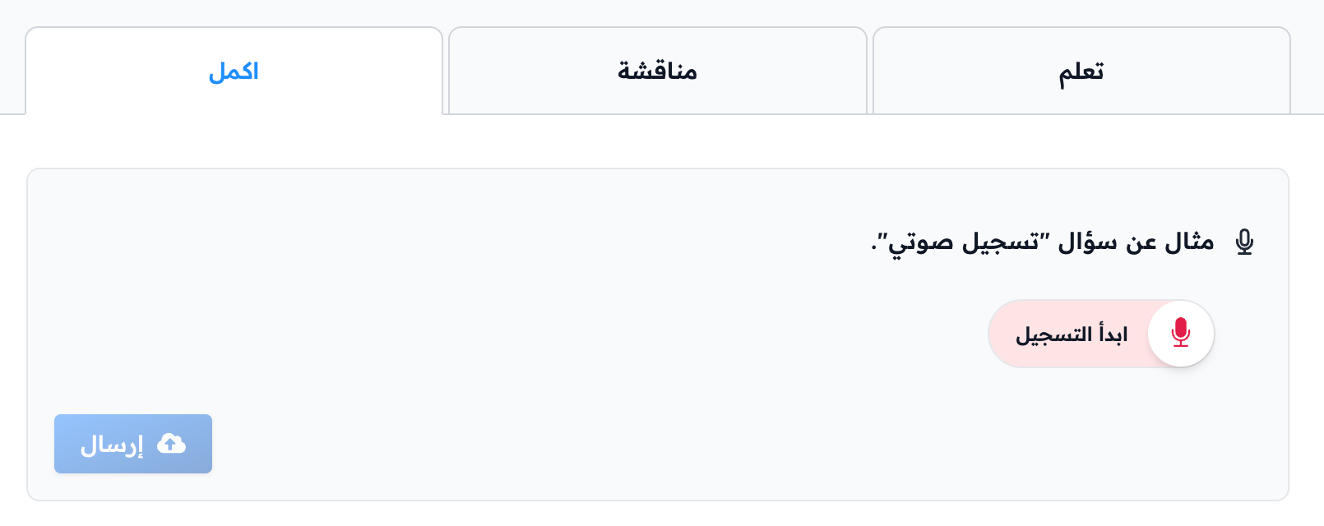Screen dimensions: 1324x526
Task: Select the تعلم tab
Action: click(1081, 71)
